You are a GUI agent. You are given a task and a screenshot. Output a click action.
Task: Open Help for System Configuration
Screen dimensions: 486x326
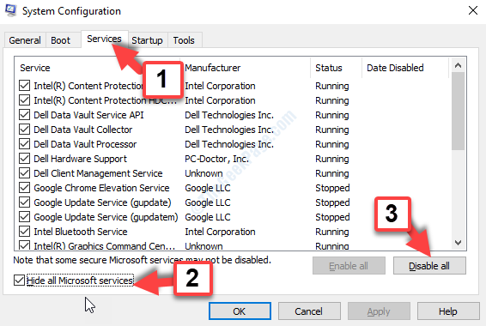point(448,311)
